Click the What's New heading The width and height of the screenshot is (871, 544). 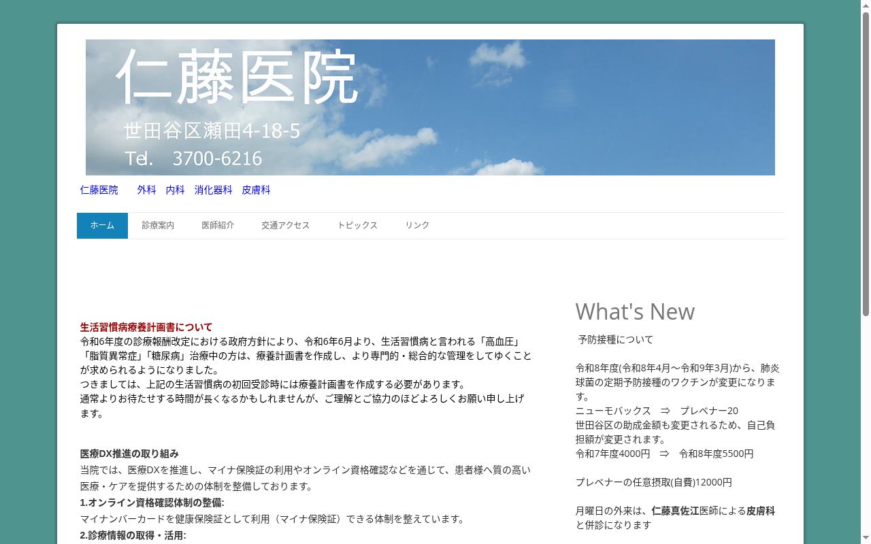point(635,311)
